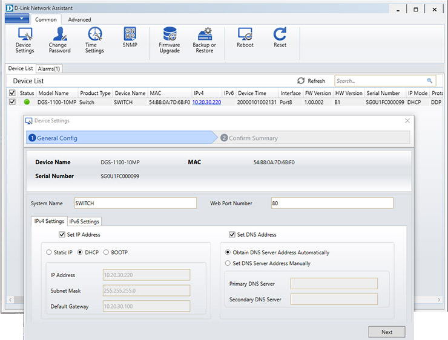Image resolution: width=448 pixels, height=340 pixels.
Task: Open the Time Settings tool
Action: 94,40
